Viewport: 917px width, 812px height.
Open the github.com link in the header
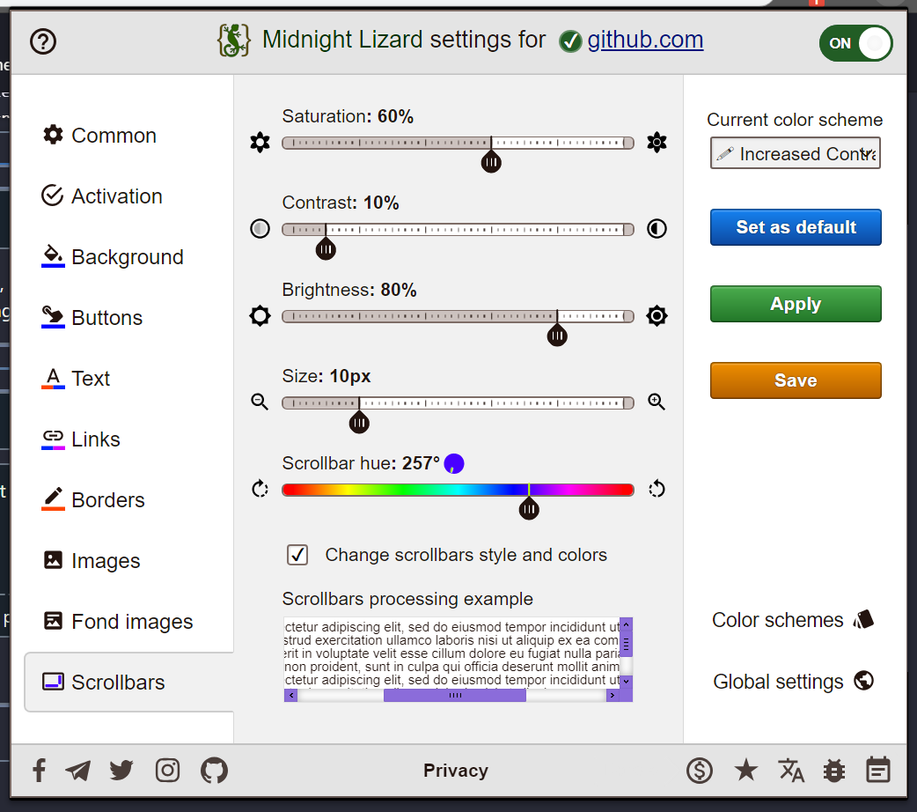tap(645, 39)
